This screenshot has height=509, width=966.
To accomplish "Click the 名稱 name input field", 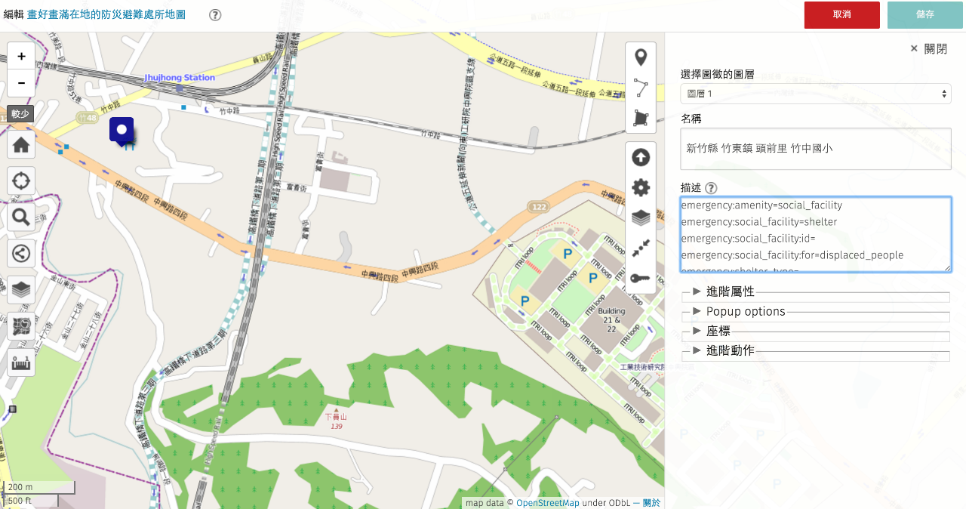I will (815, 149).
